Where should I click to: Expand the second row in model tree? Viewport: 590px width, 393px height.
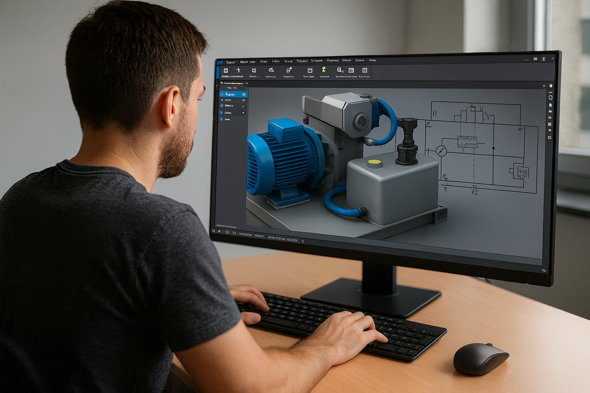222,100
